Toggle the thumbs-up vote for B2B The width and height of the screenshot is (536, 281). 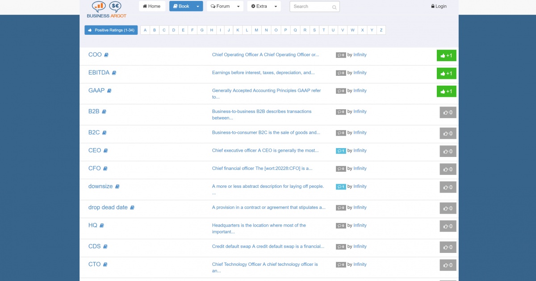point(448,112)
